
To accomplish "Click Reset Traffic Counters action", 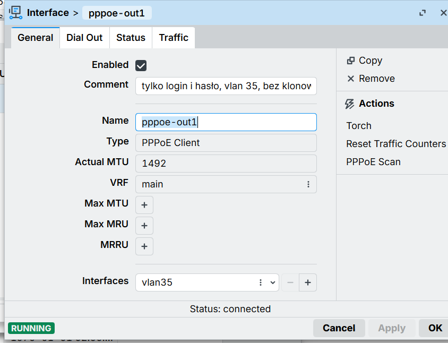I will coord(396,144).
